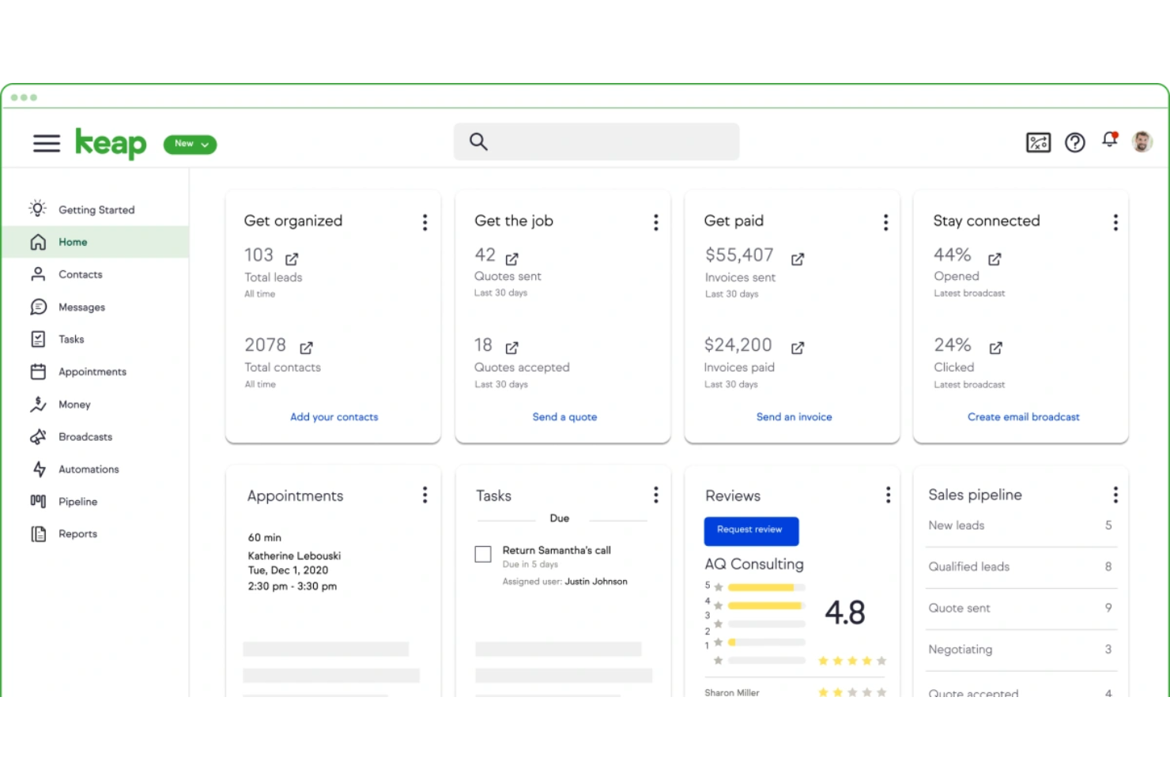1170x780 pixels.
Task: Click inside the search field
Action: click(596, 141)
